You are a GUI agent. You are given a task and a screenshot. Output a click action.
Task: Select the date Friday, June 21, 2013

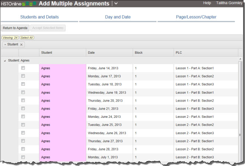coord(103,109)
